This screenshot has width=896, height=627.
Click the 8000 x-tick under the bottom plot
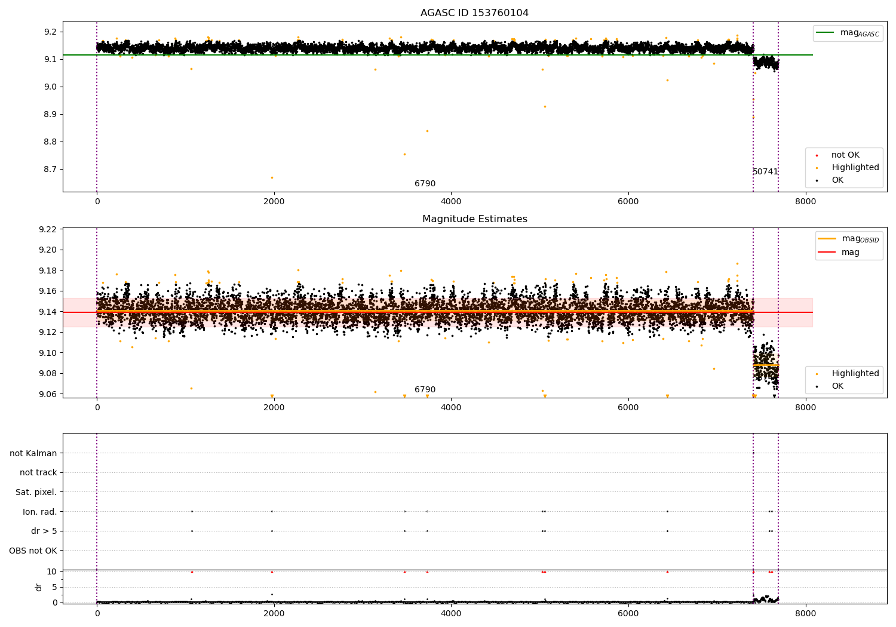pos(805,614)
